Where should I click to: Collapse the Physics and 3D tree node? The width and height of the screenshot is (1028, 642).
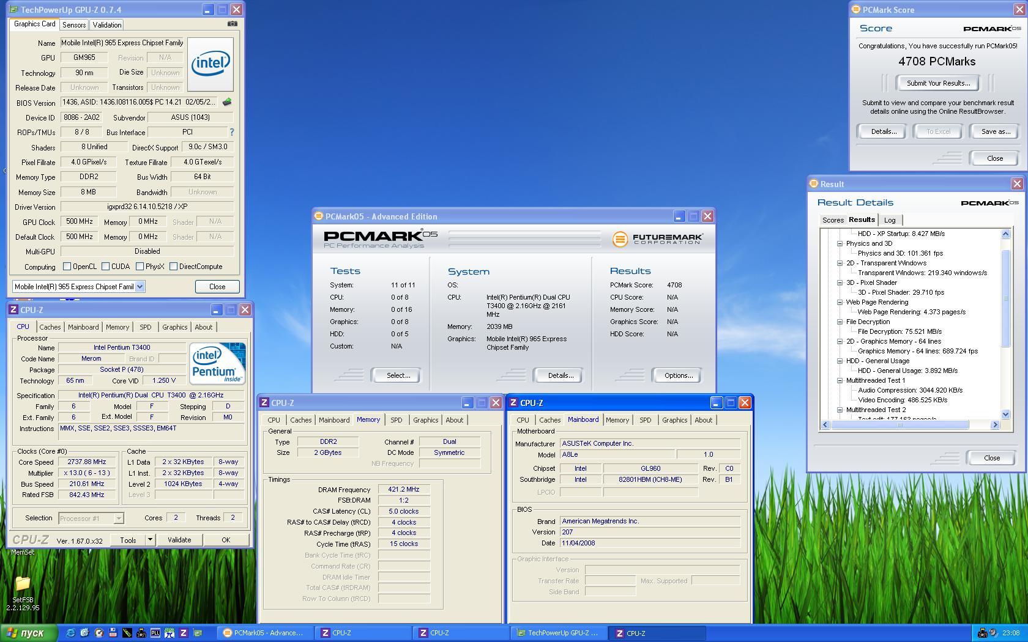tap(840, 243)
